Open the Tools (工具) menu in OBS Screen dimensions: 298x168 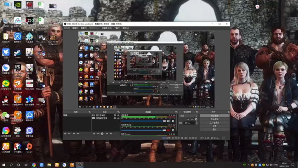[117, 28]
